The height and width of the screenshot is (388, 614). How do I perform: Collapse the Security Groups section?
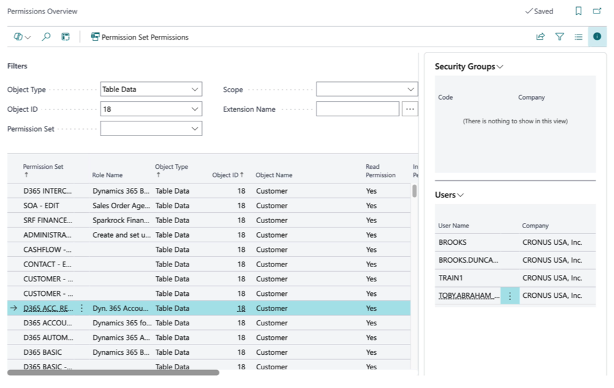click(x=469, y=66)
